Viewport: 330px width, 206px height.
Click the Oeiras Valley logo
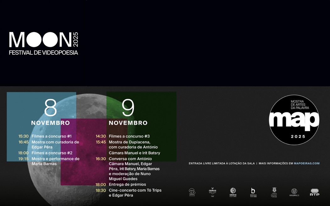(x=212, y=192)
